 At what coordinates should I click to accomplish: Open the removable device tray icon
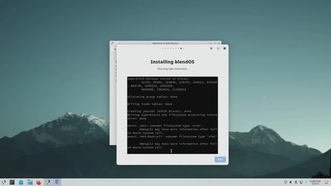pos(296,182)
